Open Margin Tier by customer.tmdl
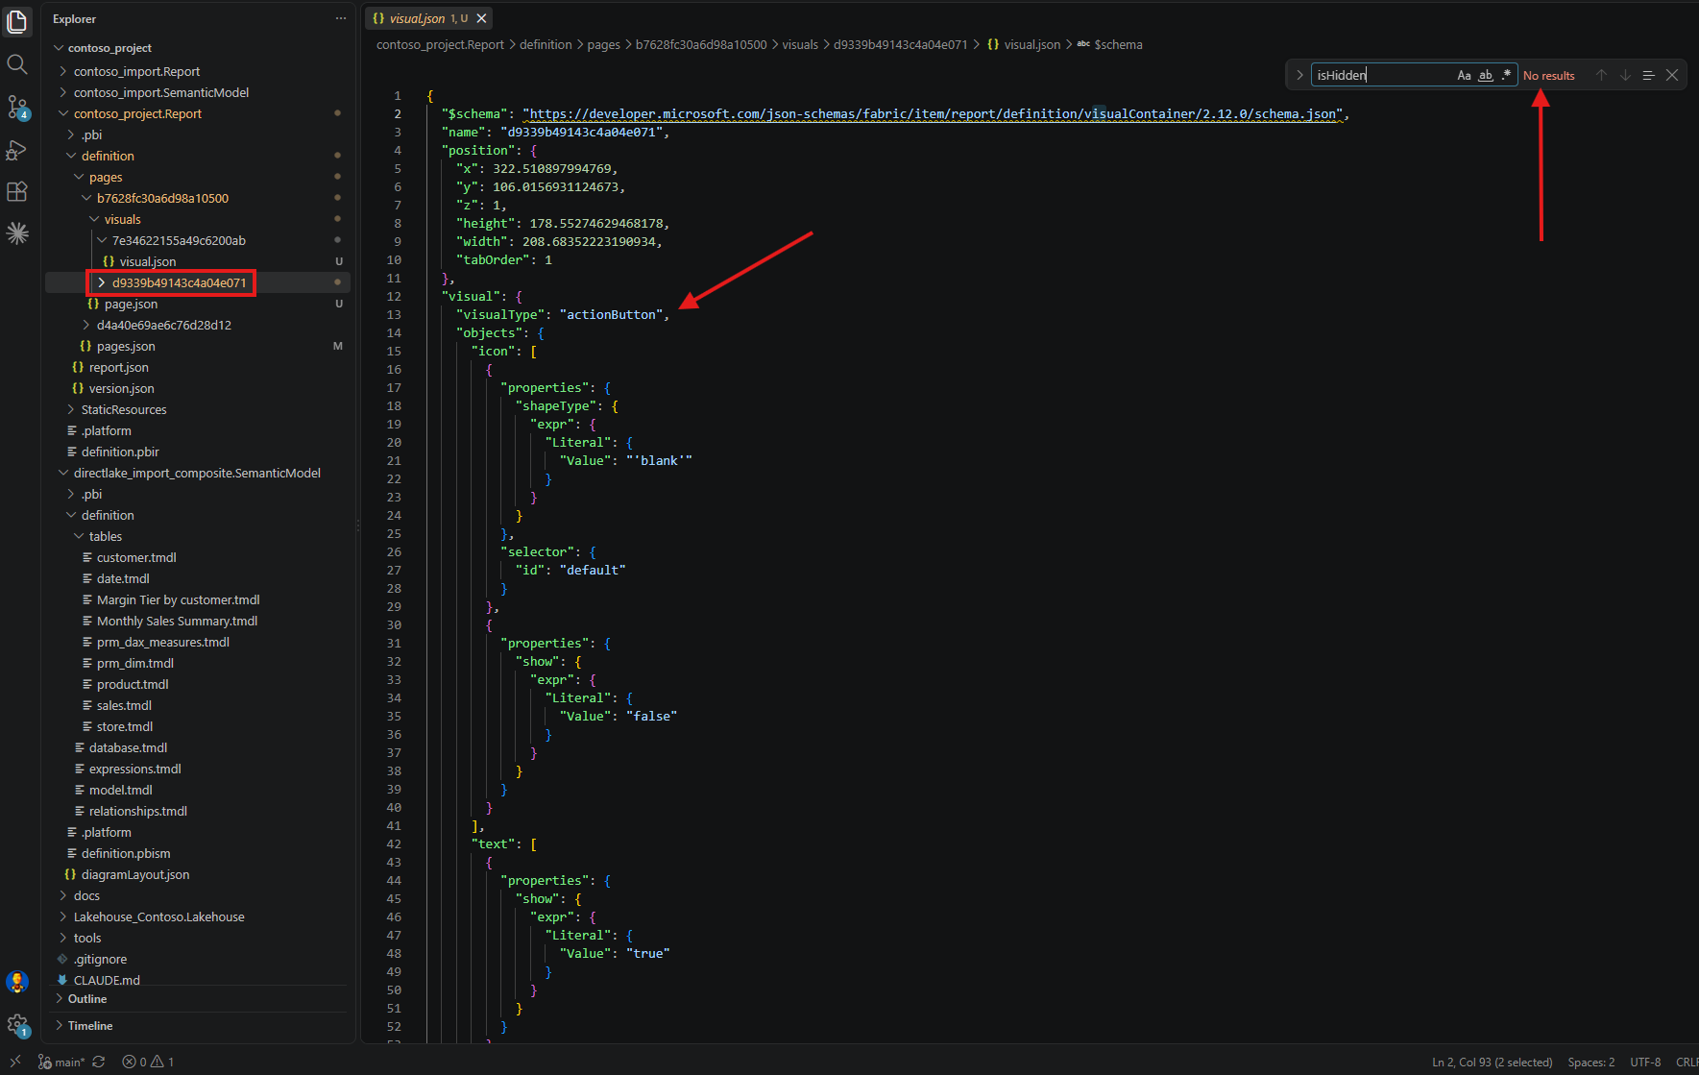The width and height of the screenshot is (1699, 1075). click(x=178, y=599)
